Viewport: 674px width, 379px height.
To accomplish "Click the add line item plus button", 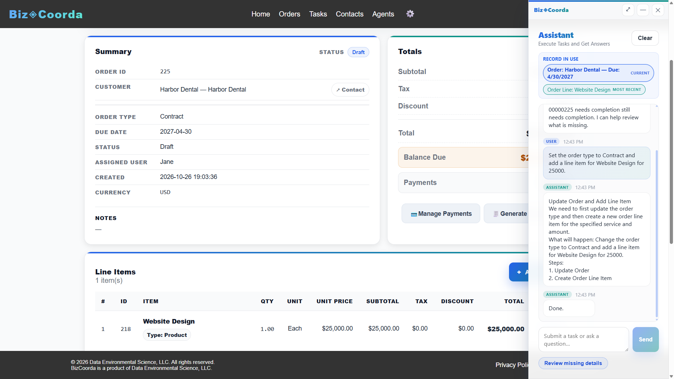I will [x=519, y=272].
